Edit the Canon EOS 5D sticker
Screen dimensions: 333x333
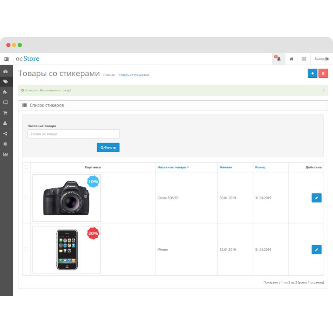[x=316, y=198]
